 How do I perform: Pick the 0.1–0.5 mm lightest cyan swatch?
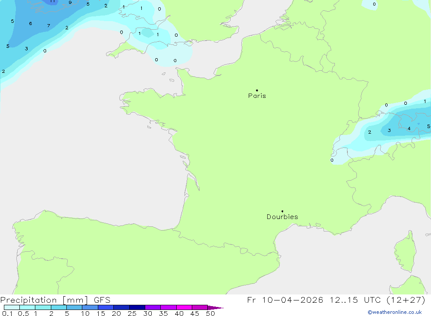coord(12,307)
